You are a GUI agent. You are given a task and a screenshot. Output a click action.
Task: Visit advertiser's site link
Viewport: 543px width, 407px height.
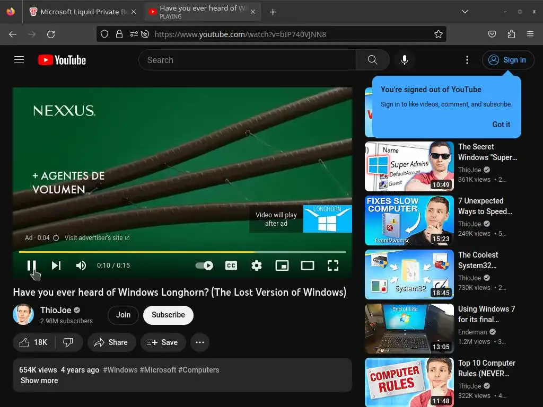(x=97, y=238)
